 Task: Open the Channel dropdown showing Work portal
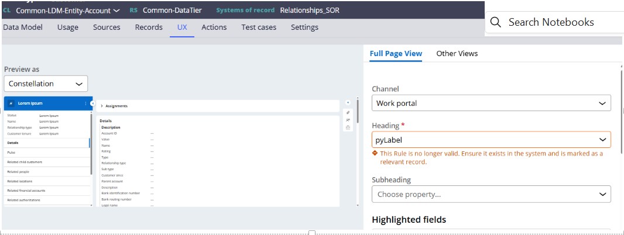tap(491, 103)
